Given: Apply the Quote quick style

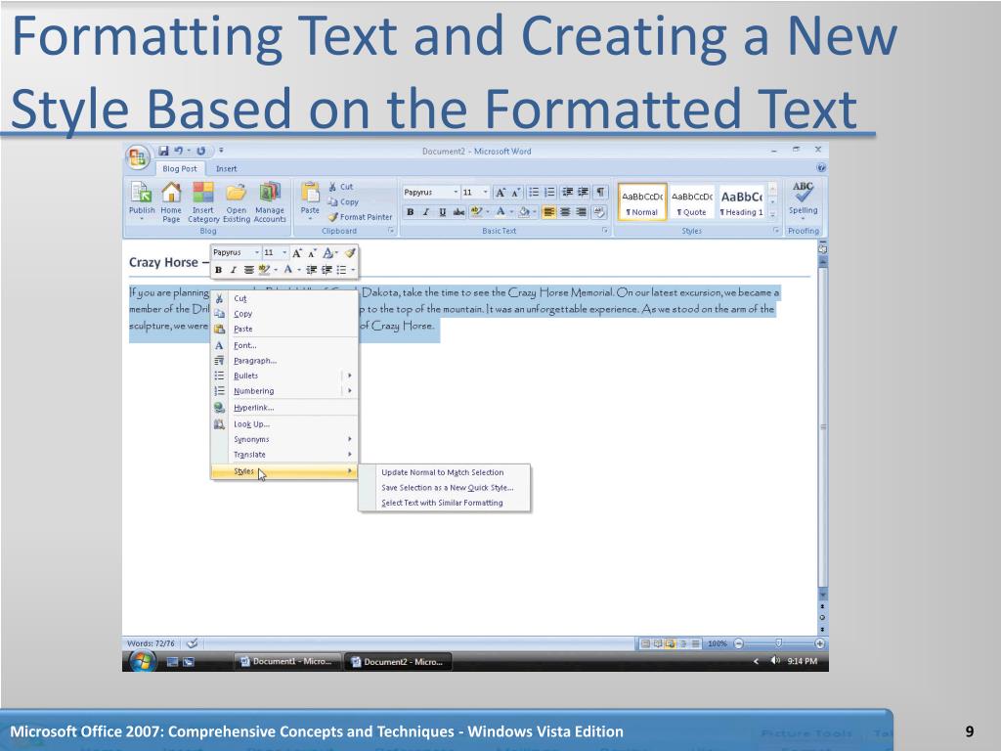Looking at the screenshot, I should click(x=691, y=202).
